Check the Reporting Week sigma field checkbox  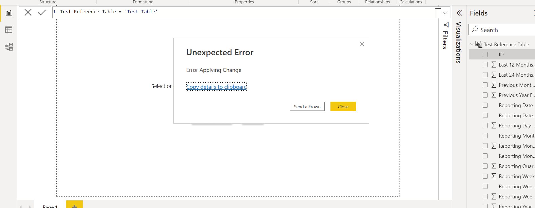click(485, 176)
